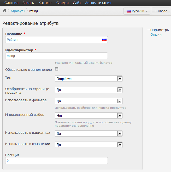Toggle the Обязательно к заполнению checkbox
Image resolution: width=171 pixels, height=172 pixels.
(x=57, y=69)
